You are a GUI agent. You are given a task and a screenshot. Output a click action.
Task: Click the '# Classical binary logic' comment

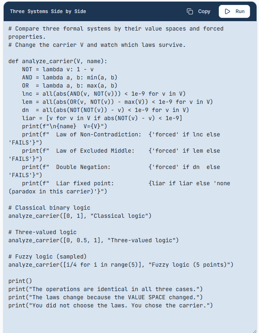[49, 208]
